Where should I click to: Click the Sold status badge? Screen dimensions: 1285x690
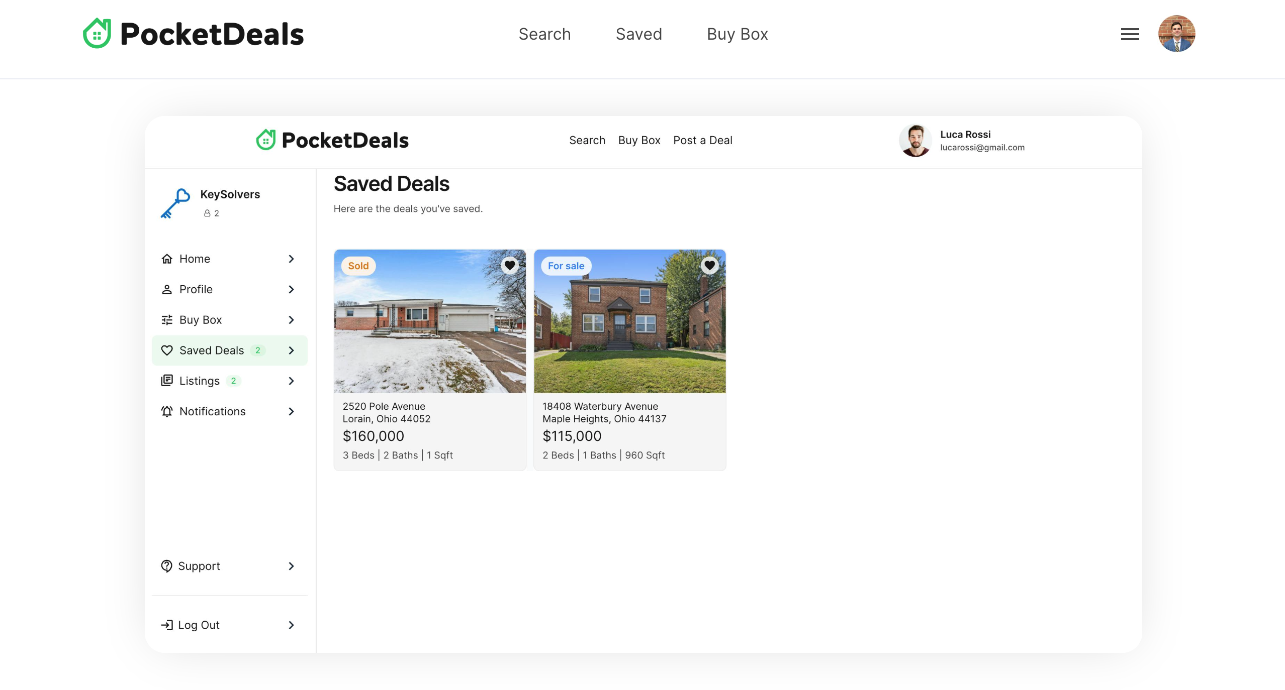click(358, 266)
